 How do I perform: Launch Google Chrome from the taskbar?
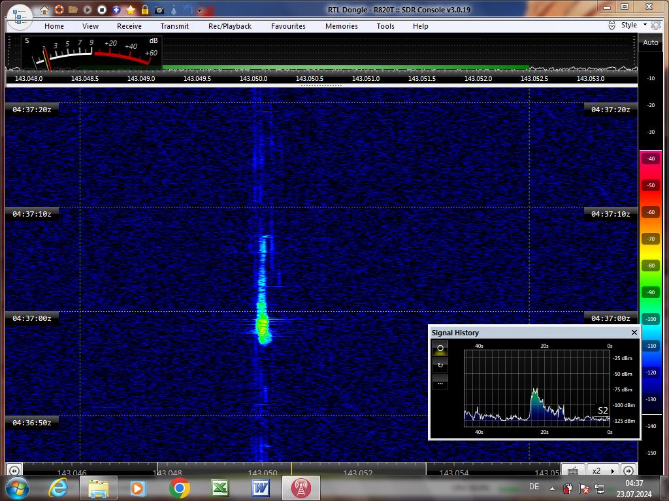click(x=180, y=488)
